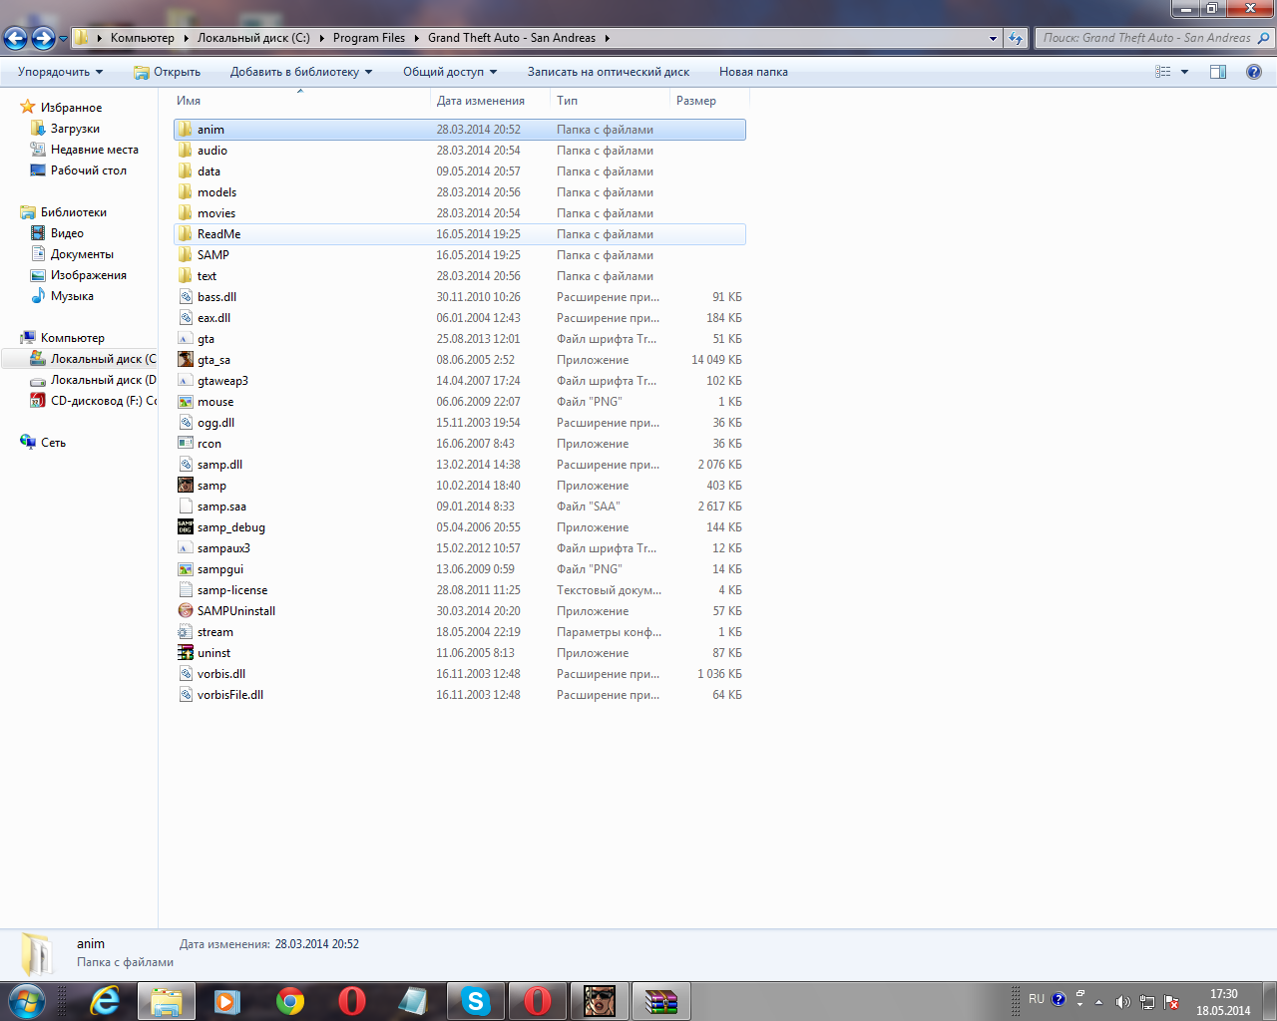1277x1021 pixels.
Task: Click Program Files in the address bar
Action: 369,38
